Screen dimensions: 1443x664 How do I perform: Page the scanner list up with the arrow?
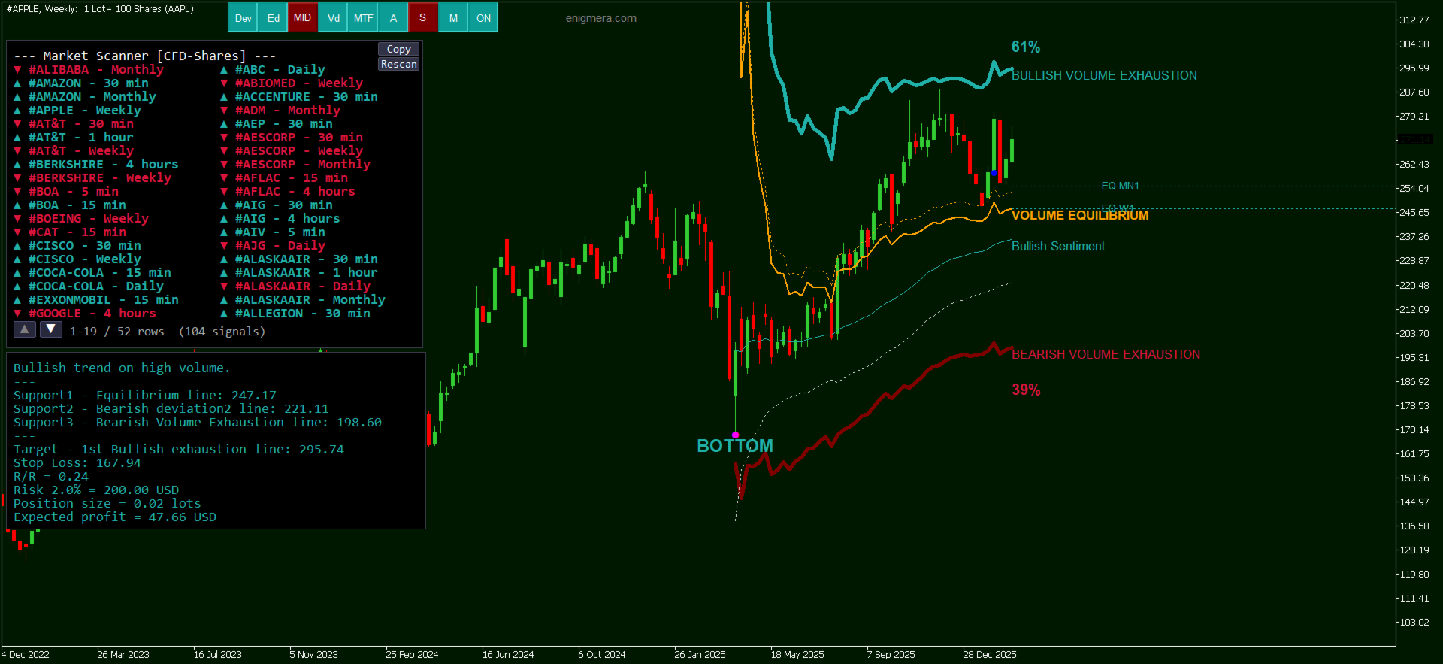tap(25, 329)
